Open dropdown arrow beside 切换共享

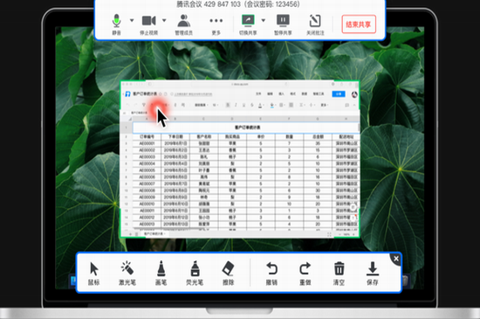[264, 20]
